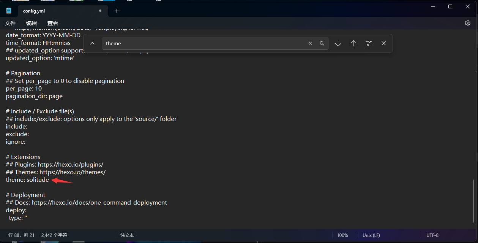478x243 pixels.
Task: Open the settings gear icon
Action: (x=468, y=23)
